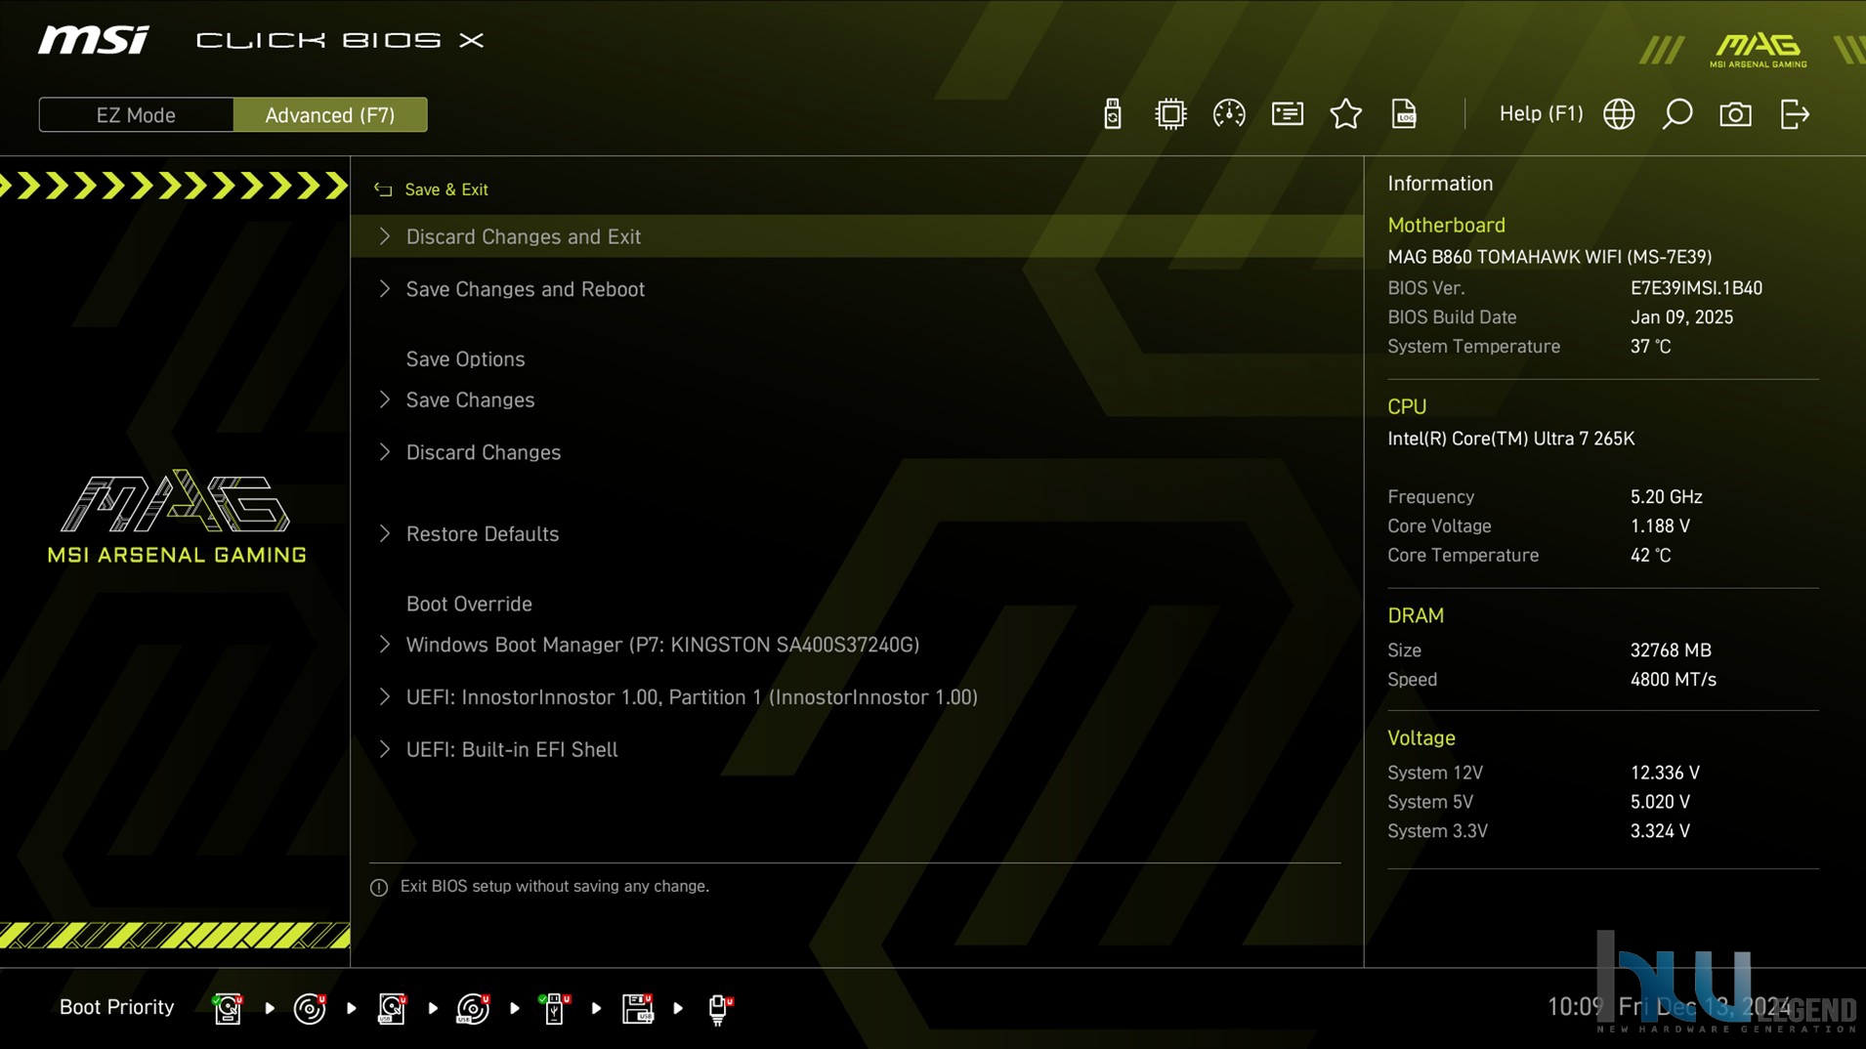Open the Favorites star icon
This screenshot has width=1866, height=1049.
(x=1346, y=114)
